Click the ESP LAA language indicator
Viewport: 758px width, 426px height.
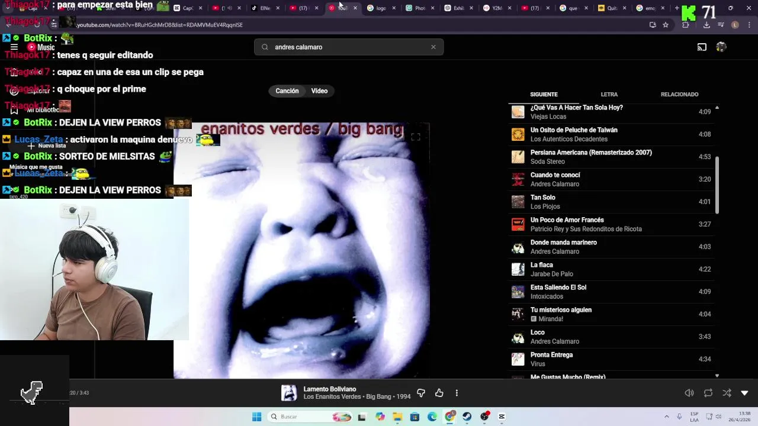click(x=694, y=417)
